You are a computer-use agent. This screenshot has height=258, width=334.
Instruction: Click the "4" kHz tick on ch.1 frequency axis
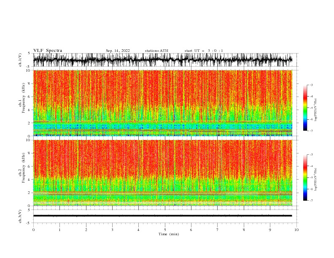point(30,110)
